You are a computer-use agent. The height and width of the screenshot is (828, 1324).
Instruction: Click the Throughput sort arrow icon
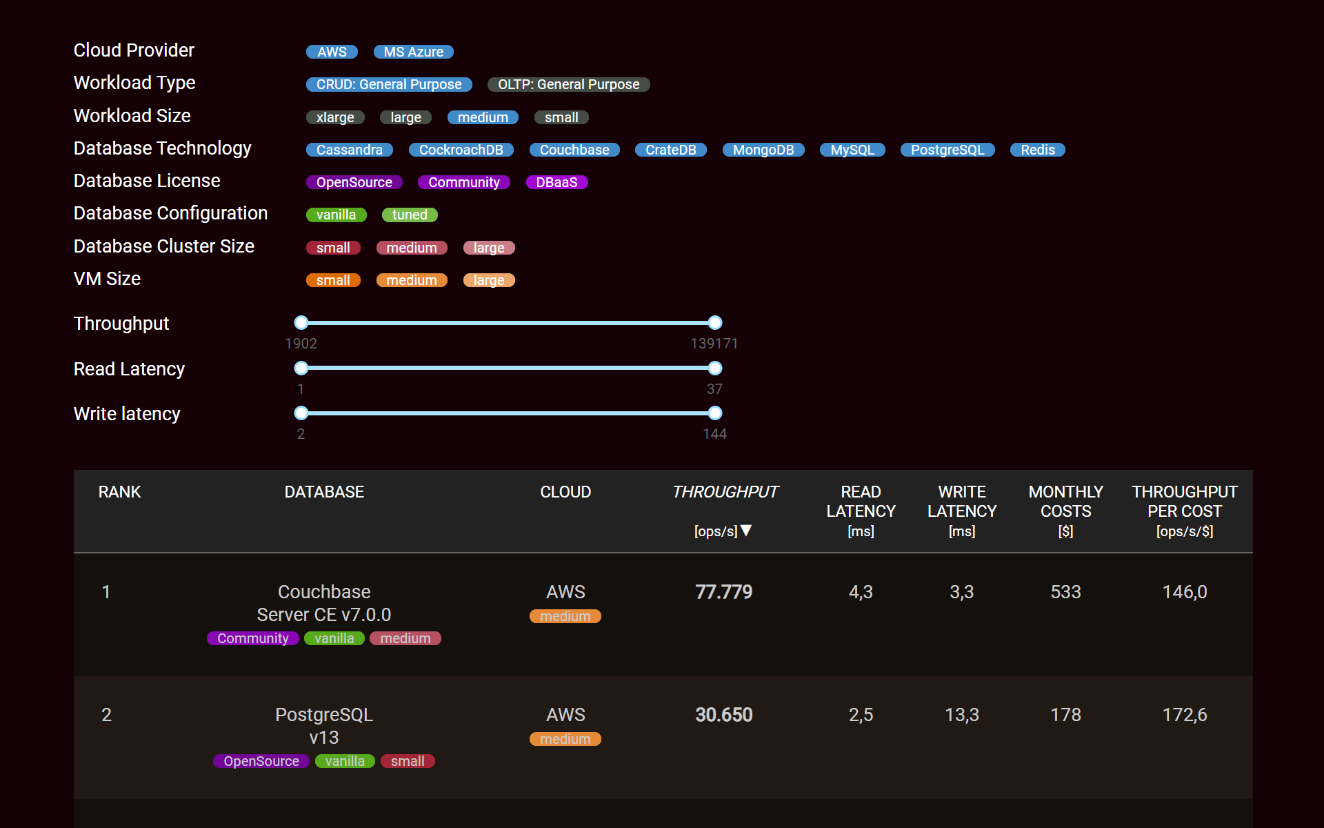[746, 531]
